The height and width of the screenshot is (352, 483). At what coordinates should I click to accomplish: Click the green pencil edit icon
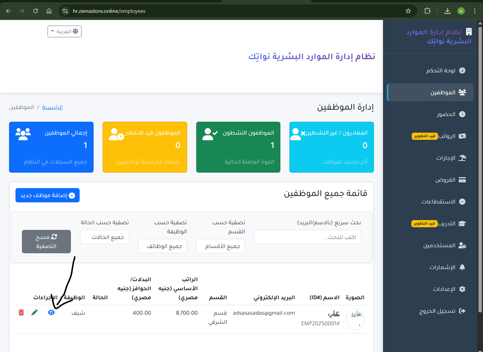[x=35, y=312]
